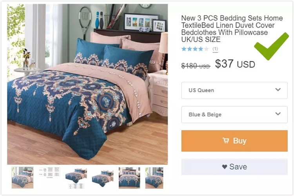Select the first bedroom thumbnail
The image size is (294, 196).
pos(22,178)
